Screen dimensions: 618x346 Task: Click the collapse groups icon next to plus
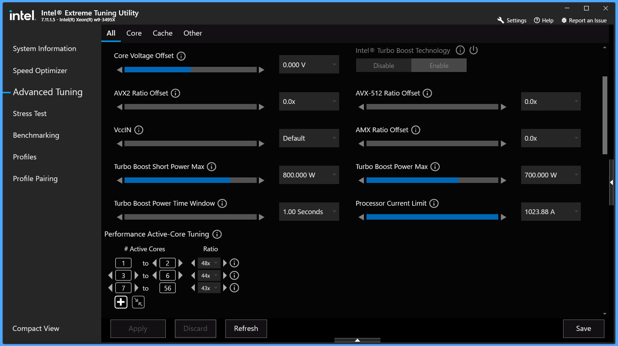(x=138, y=302)
